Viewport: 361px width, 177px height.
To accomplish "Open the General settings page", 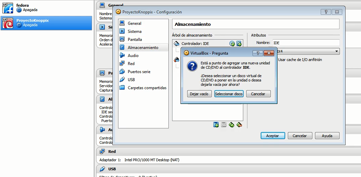I will click(144, 23).
